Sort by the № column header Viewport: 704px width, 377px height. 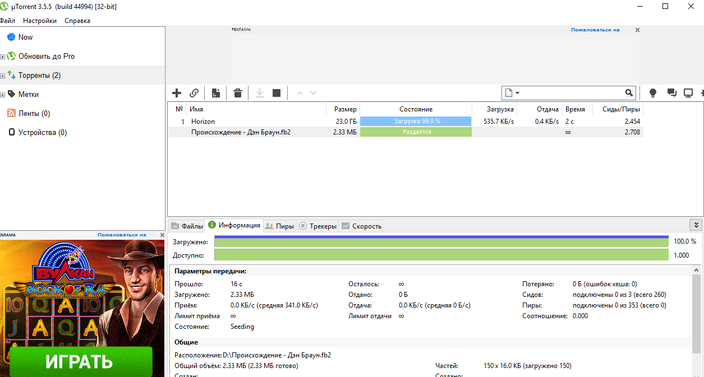click(178, 109)
